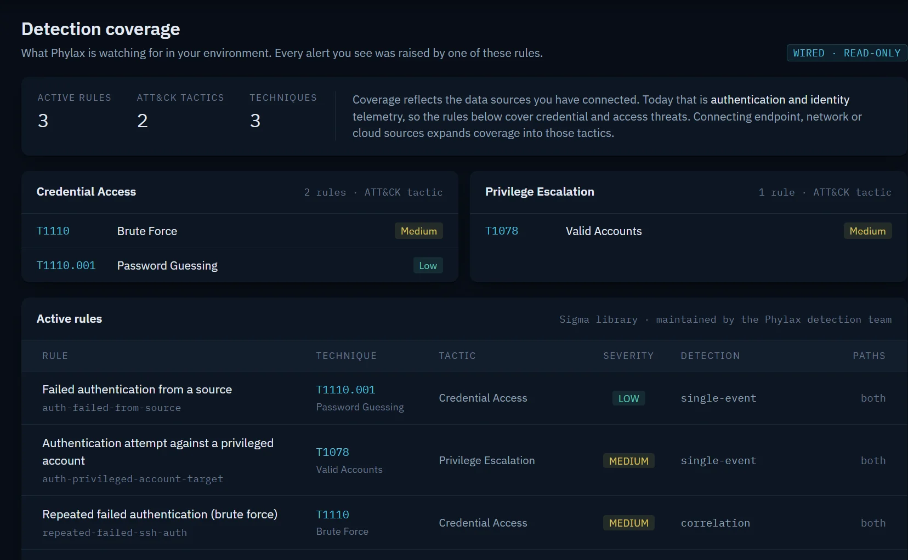
Task: Open T1110.001 link in Credential Access card
Action: 66,266
